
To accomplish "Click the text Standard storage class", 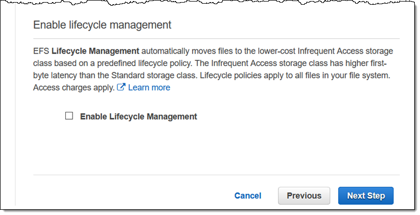I will pyautogui.click(x=154, y=75).
